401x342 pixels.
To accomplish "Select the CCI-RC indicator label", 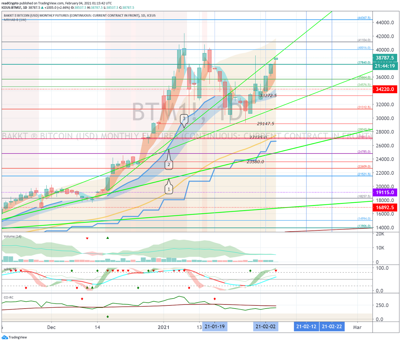I will 8,297.
